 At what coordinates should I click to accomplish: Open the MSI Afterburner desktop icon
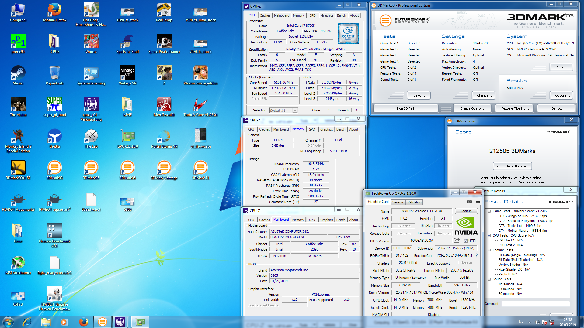pyautogui.click(x=18, y=265)
